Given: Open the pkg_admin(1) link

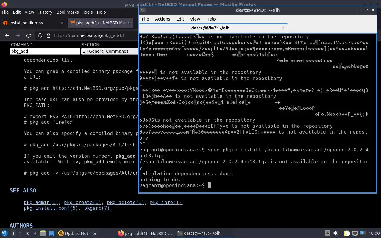Looking at the screenshot, I should 41,203.
